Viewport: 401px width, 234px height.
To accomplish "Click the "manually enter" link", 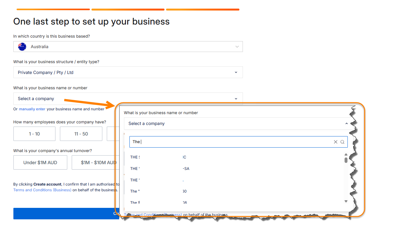I will point(32,109).
